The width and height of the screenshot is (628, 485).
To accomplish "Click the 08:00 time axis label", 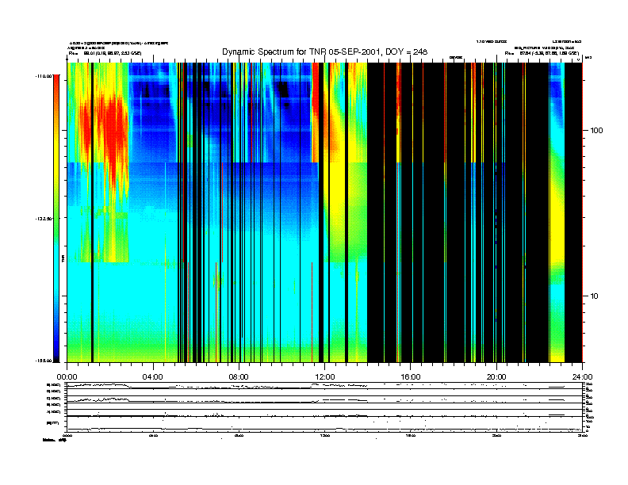I will (x=239, y=377).
